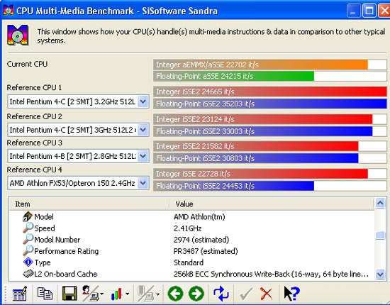
Task: Expand the Reference CPU 4 Athlon dropdown
Action: point(143,183)
